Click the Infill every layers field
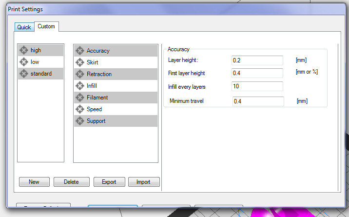349x217 pixels. [x=257, y=86]
